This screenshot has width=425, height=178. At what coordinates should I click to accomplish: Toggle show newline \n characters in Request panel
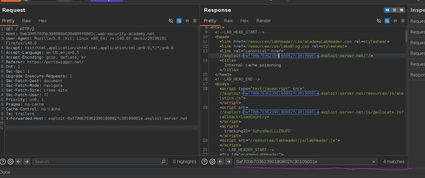(x=187, y=21)
